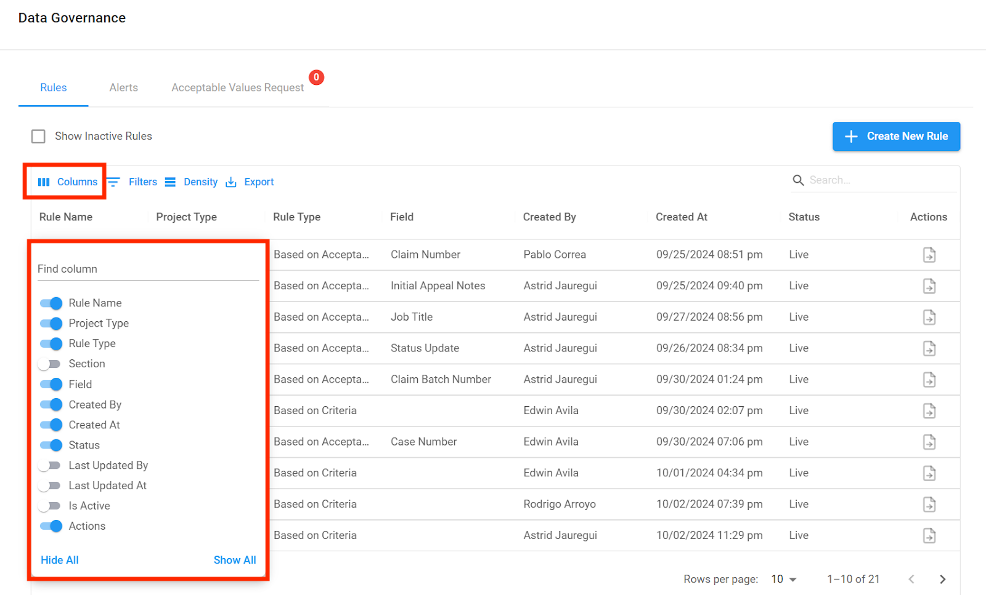This screenshot has width=986, height=595.
Task: Focus the Search input field
Action: [x=881, y=180]
